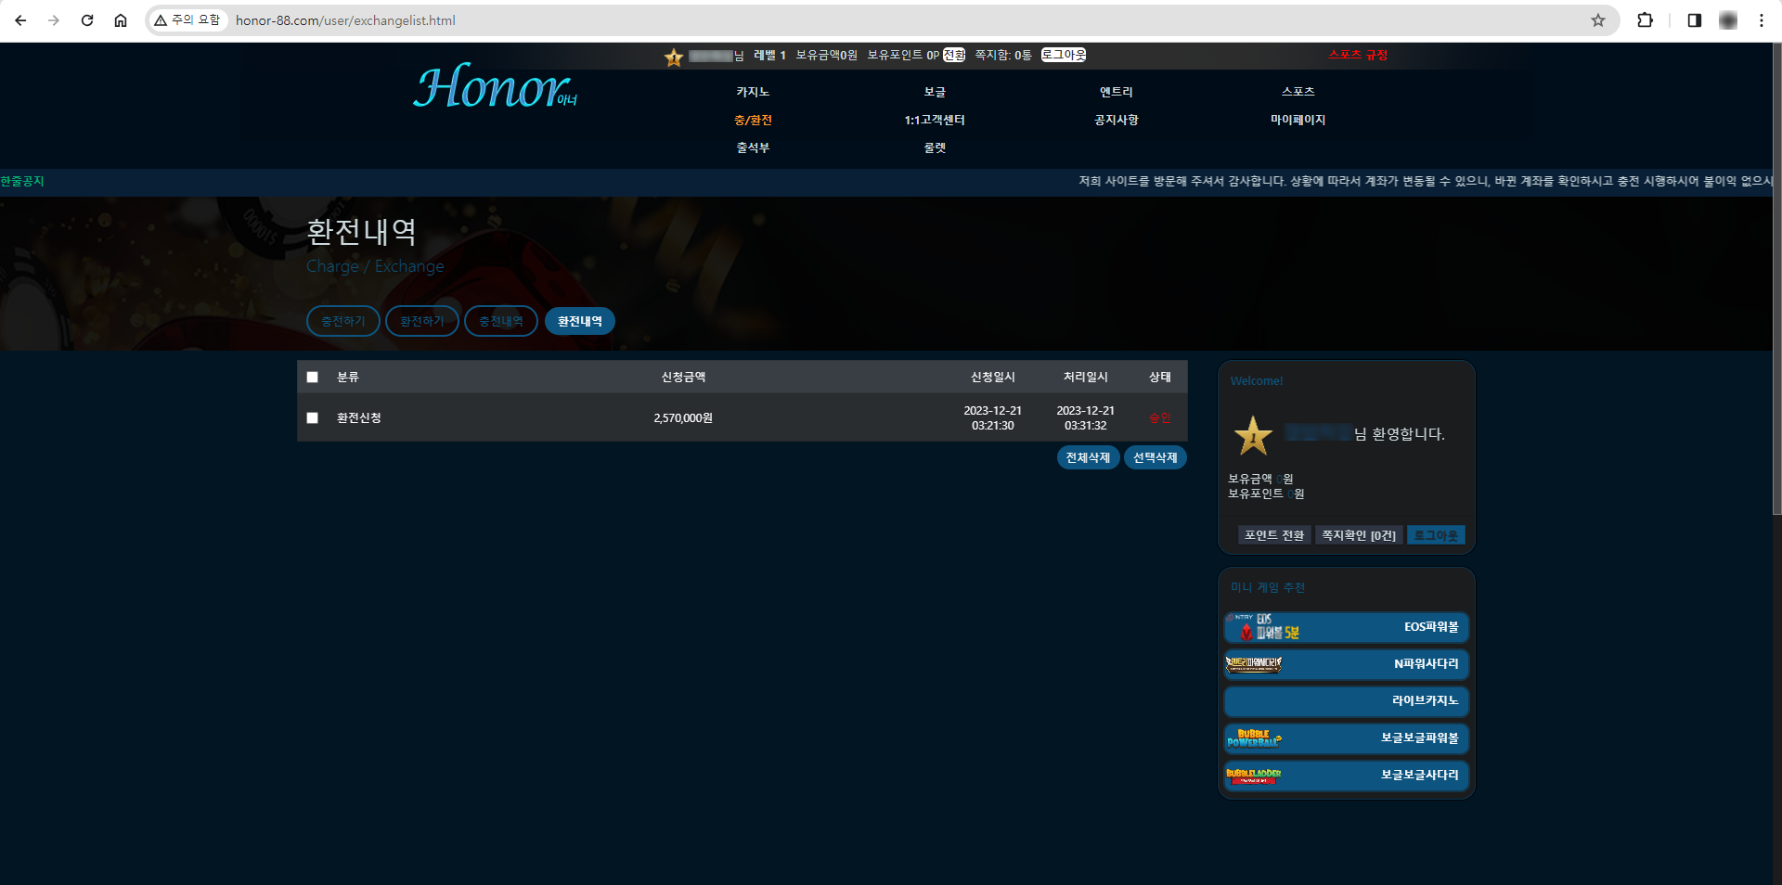Screen dimensions: 1782x885
Task: Click the 상태 column header
Action: click(x=1160, y=378)
